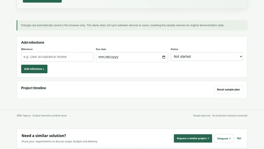Image resolution: width=264 pixels, height=149 pixels.
Task: Click the Add milestone + button
Action: 34,69
